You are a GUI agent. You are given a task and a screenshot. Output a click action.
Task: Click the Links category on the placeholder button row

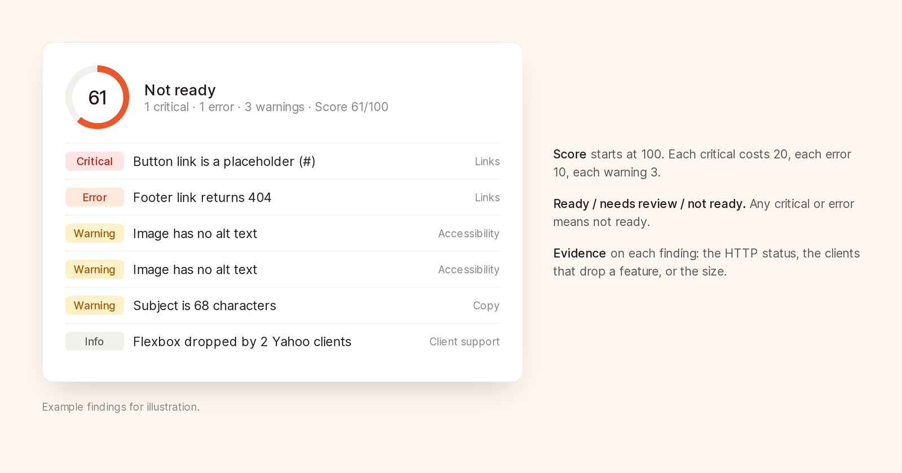click(x=487, y=162)
